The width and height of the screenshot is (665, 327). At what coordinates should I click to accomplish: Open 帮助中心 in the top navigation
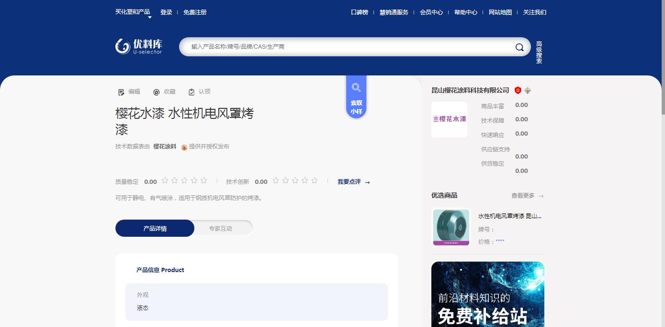(x=466, y=12)
